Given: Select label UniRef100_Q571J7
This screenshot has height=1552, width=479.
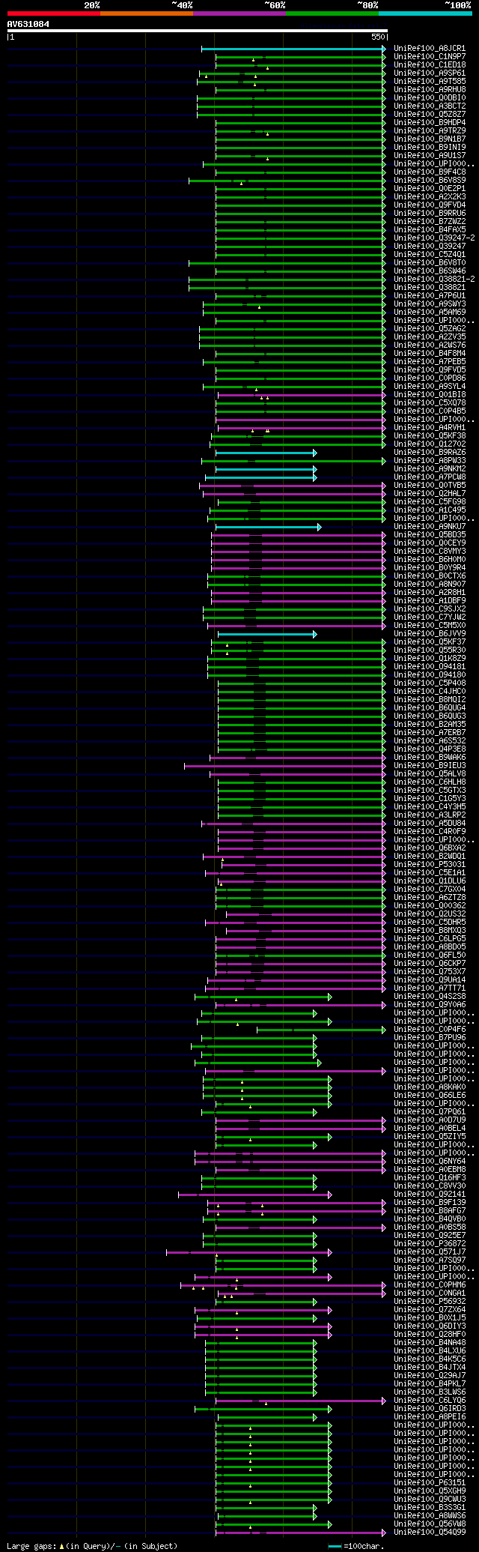Looking at the screenshot, I should (x=430, y=1252).
